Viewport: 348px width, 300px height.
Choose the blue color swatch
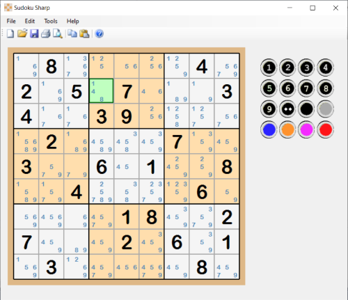pyautogui.click(x=269, y=129)
